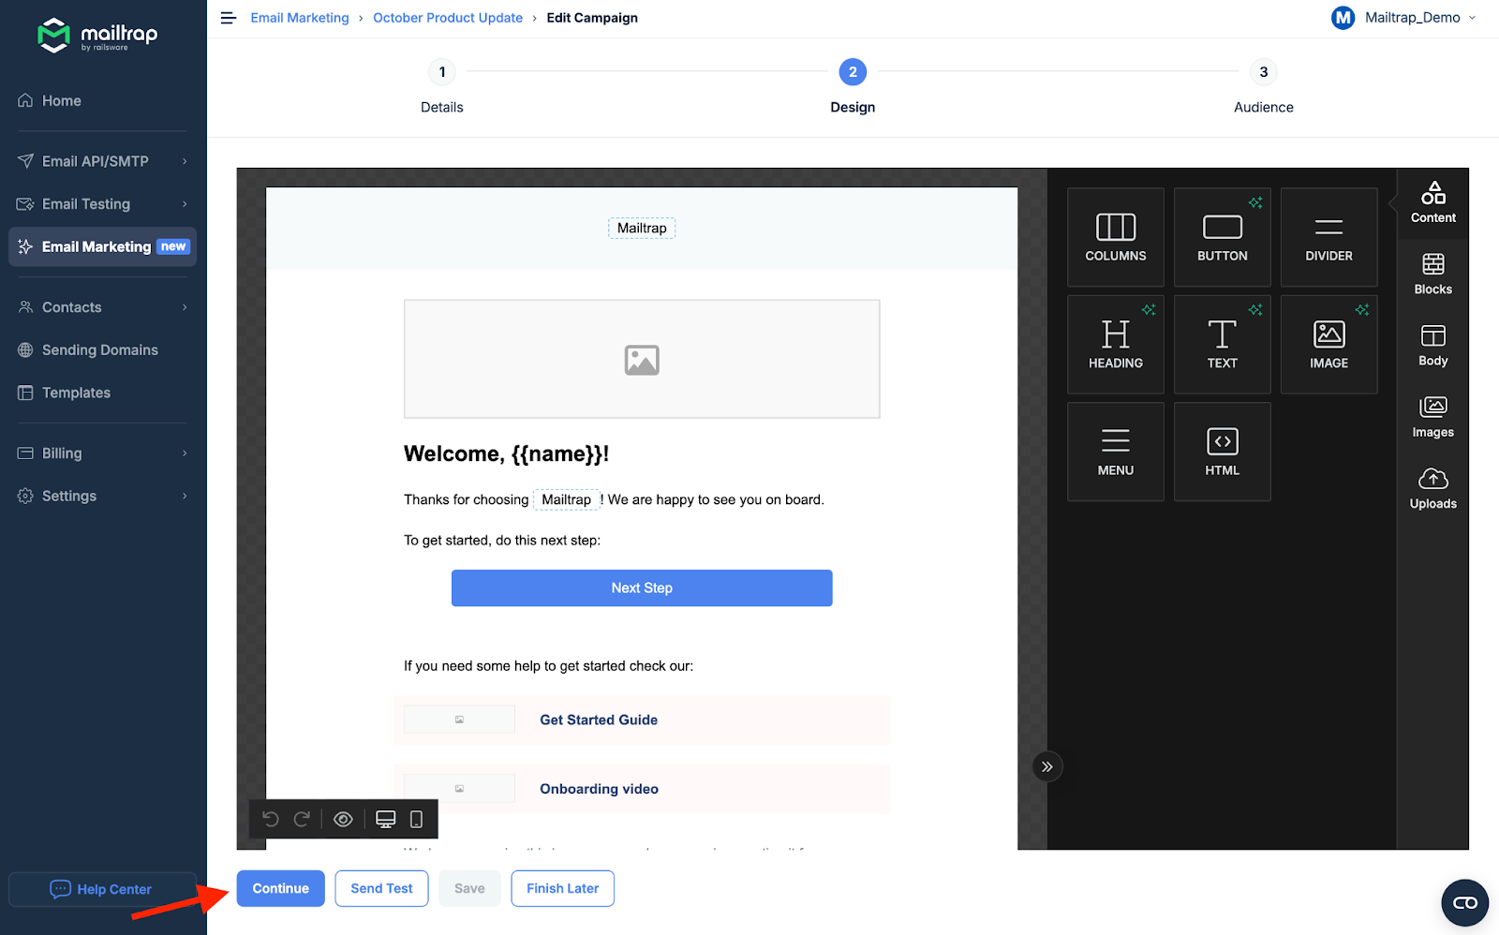Switch to Images panel tab
Image resolution: width=1499 pixels, height=935 pixels.
[1433, 418]
